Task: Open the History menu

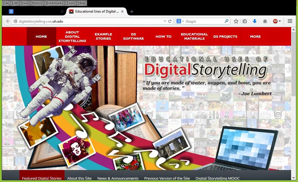Action: click(37, 3)
